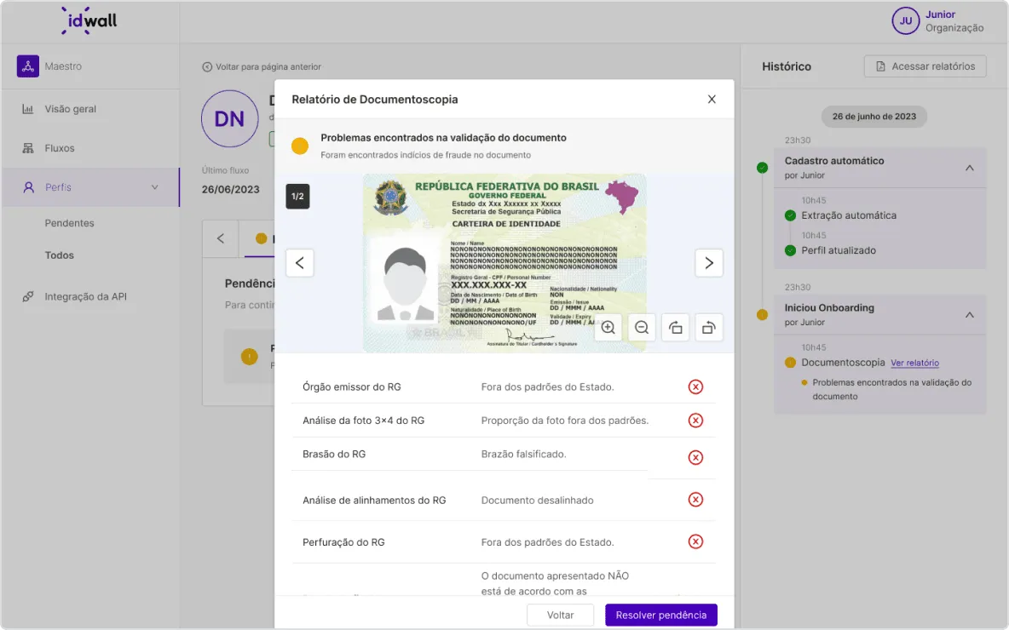Click fail icon for Brasão do RG
The image size is (1009, 630).
coord(695,458)
